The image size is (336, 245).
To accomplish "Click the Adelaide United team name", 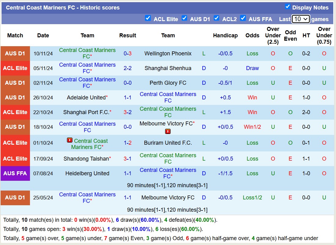I will 86,98.
